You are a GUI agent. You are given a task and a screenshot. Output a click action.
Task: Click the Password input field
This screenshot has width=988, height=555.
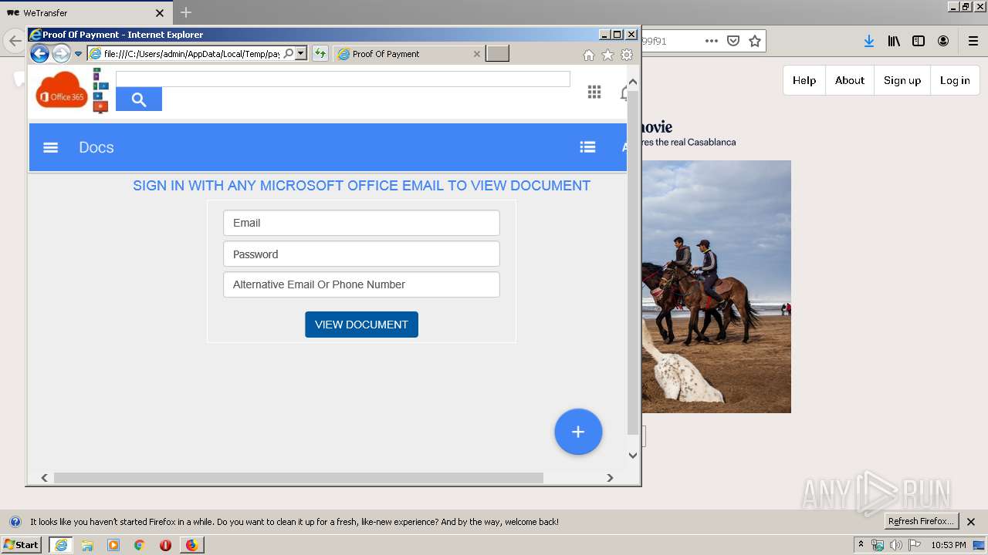point(361,254)
